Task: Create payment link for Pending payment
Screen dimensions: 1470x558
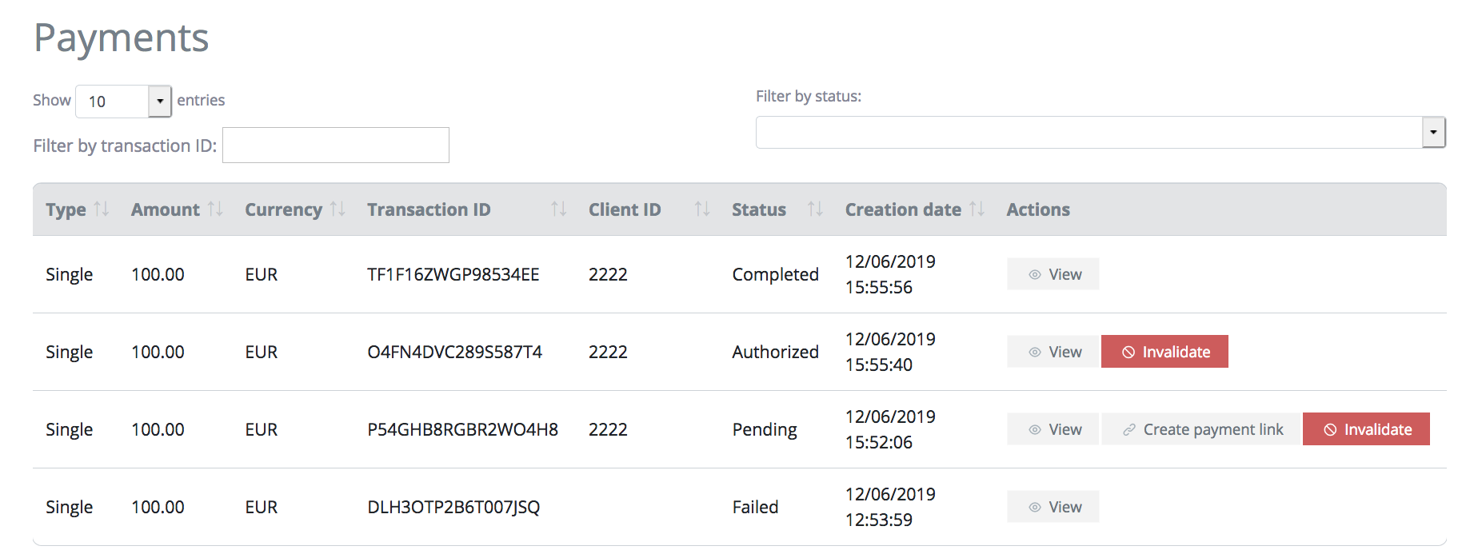Action: point(1201,429)
